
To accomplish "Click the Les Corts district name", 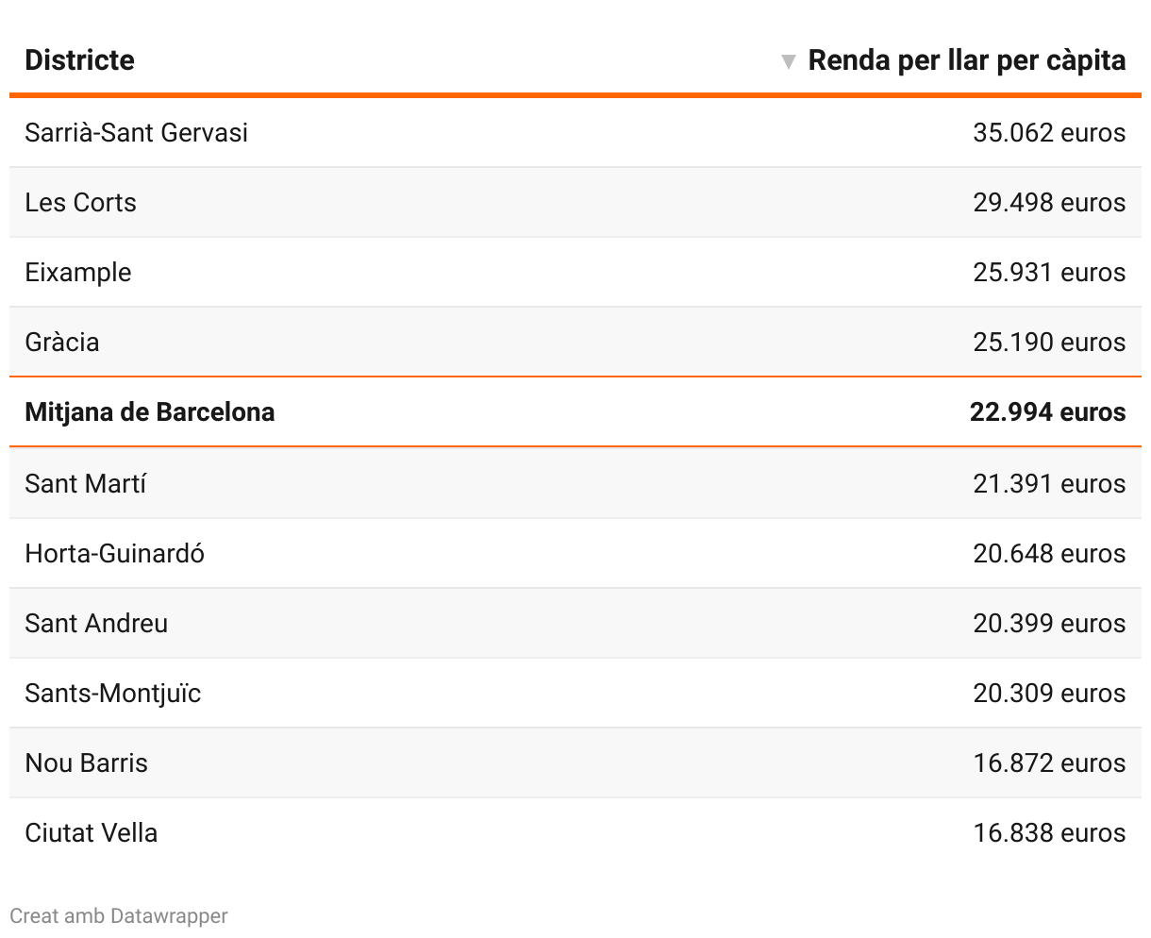I will tap(80, 202).
